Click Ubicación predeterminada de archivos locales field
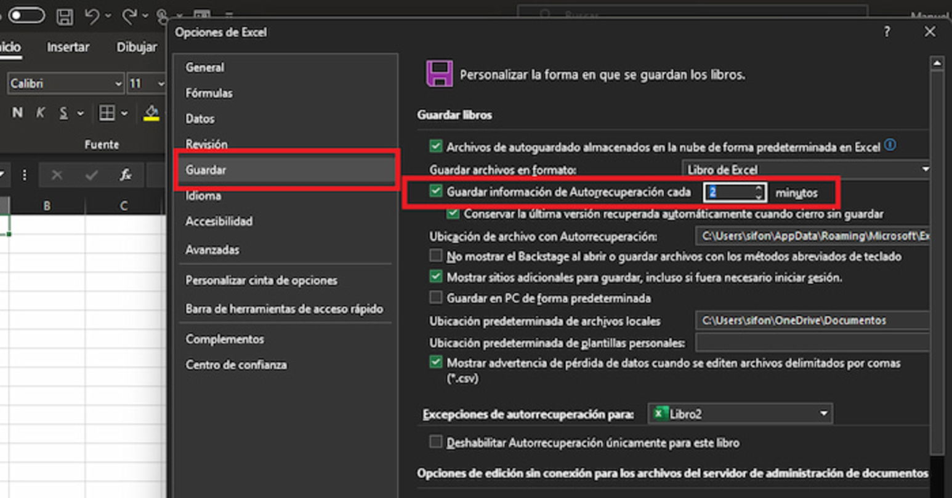This screenshot has width=952, height=498. click(812, 320)
